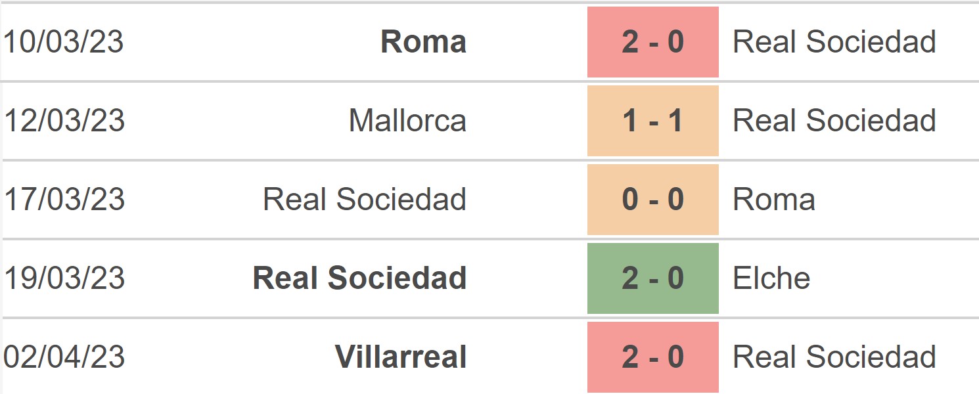Select the date 12/03/23
Screen dimensions: 979x394
pos(64,121)
